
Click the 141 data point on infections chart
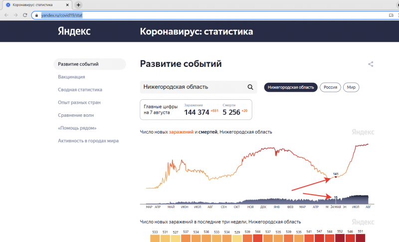tap(336, 177)
